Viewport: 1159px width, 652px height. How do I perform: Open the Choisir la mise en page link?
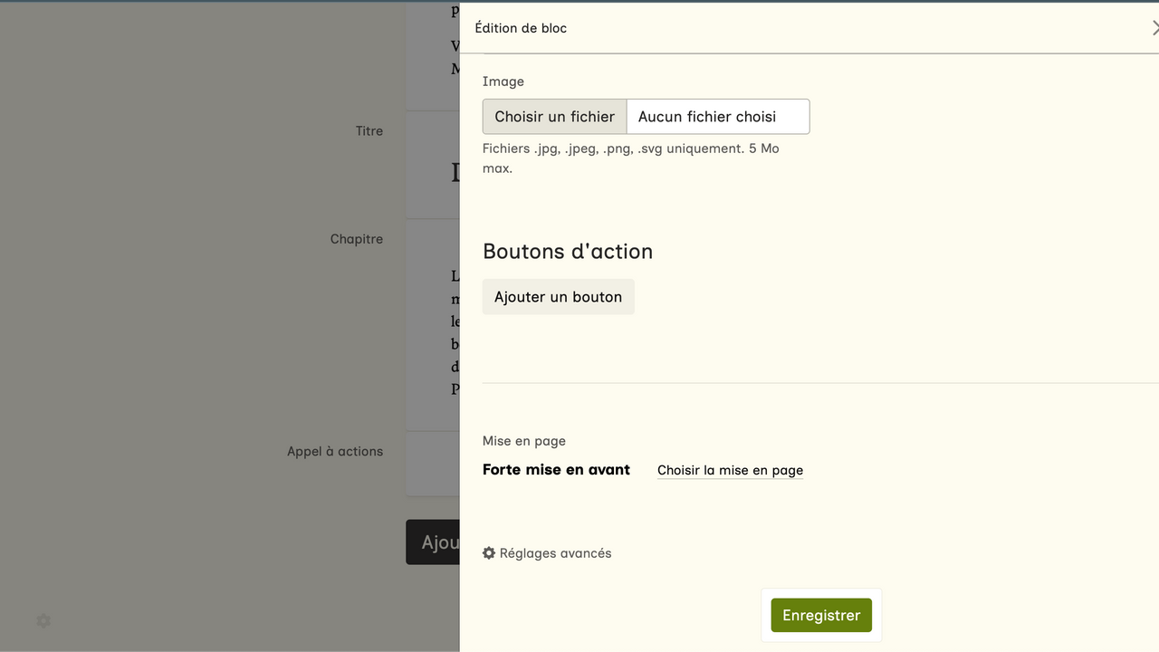click(x=730, y=470)
